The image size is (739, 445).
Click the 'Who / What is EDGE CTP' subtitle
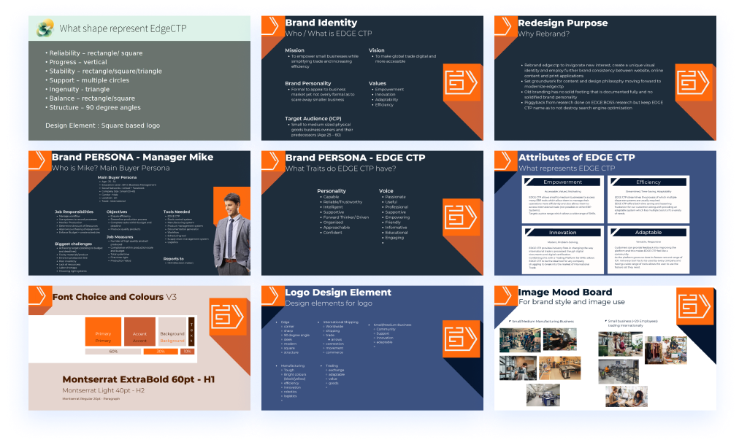pos(329,34)
